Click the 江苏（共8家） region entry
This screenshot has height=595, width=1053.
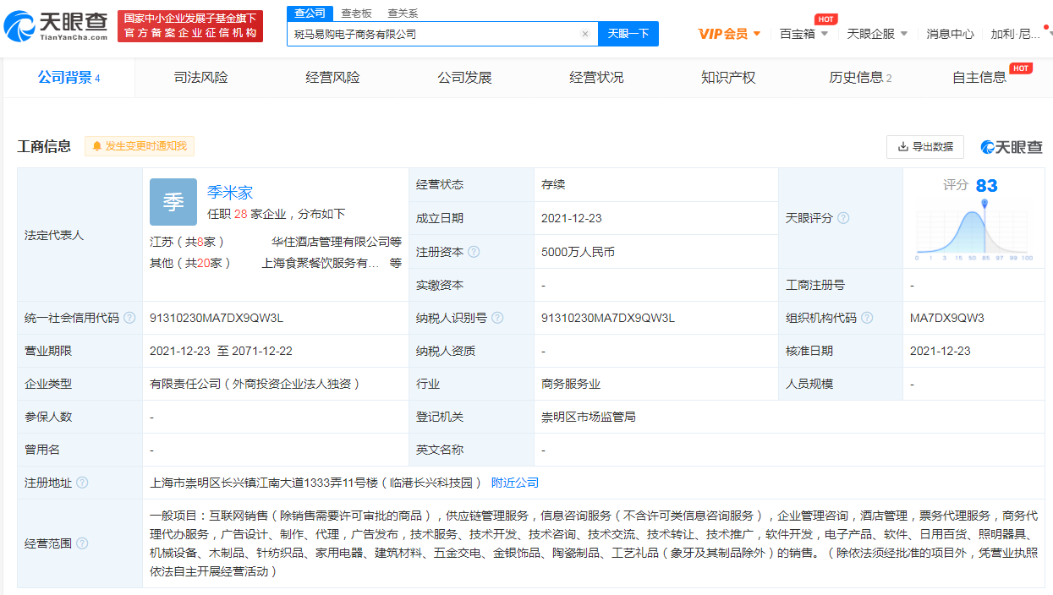coord(187,241)
